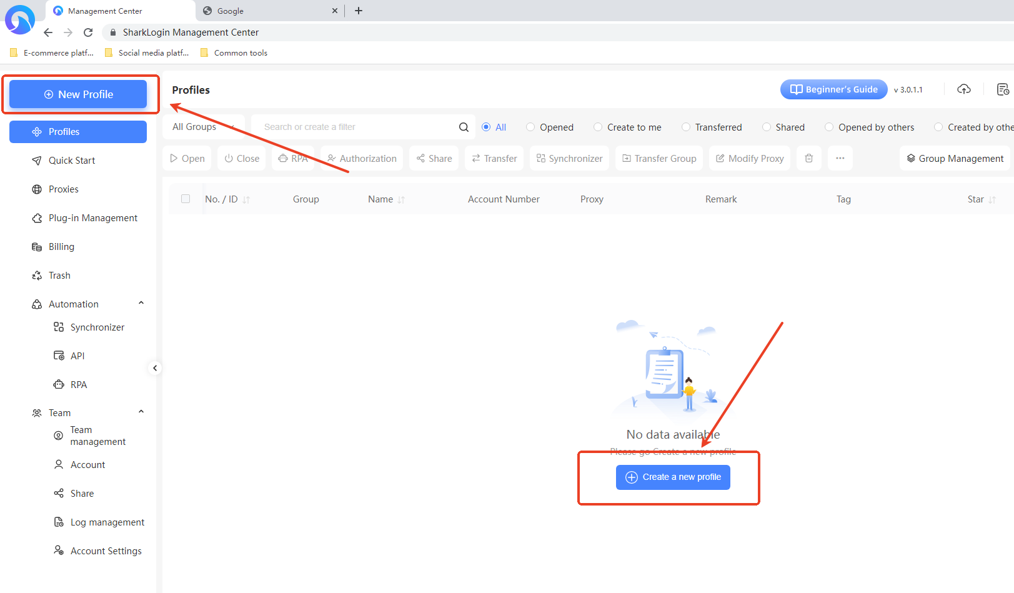1014x593 pixels.
Task: Switch to the Google browser tab
Action: click(x=262, y=11)
